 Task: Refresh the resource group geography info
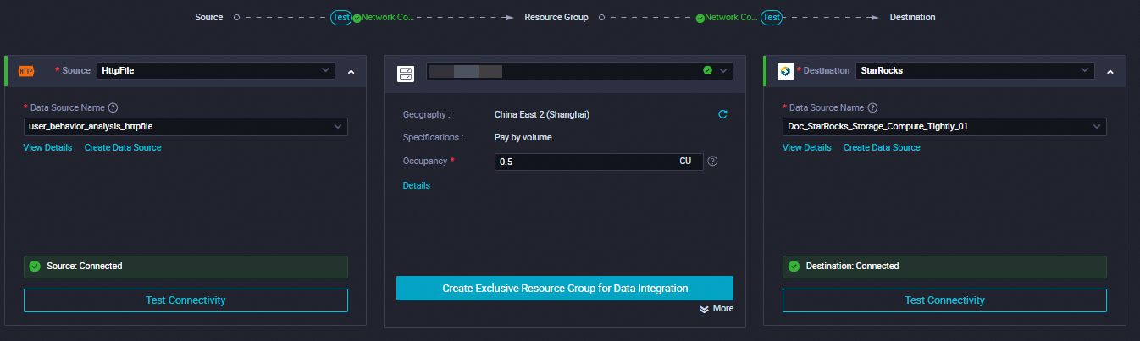coord(722,114)
